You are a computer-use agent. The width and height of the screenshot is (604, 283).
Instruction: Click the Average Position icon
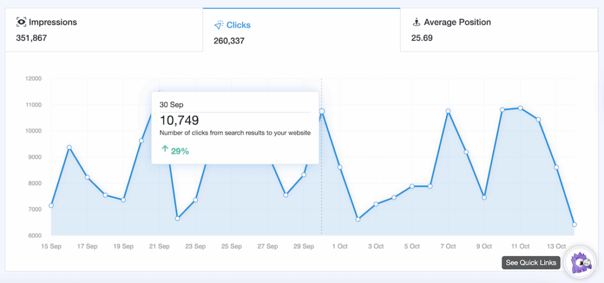pos(417,22)
